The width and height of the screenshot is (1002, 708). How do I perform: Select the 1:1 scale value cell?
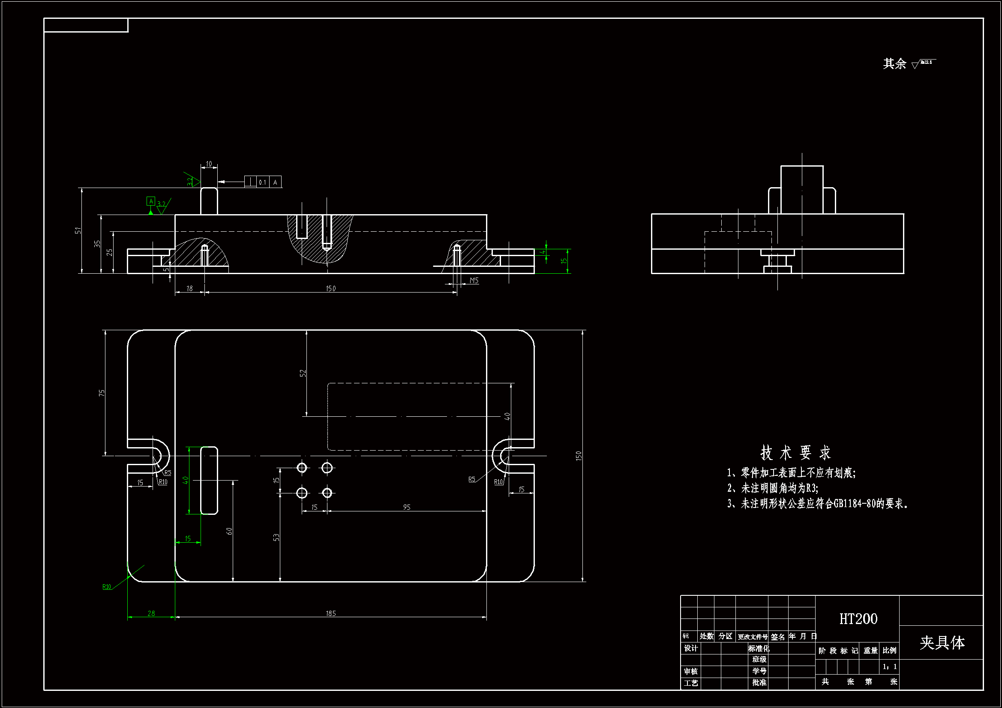click(x=889, y=666)
